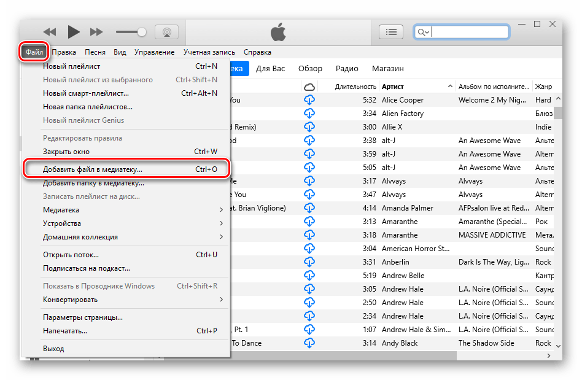Image resolution: width=582 pixels, height=380 pixels.
Task: Download the Anberlin track from cloud
Action: click(309, 262)
